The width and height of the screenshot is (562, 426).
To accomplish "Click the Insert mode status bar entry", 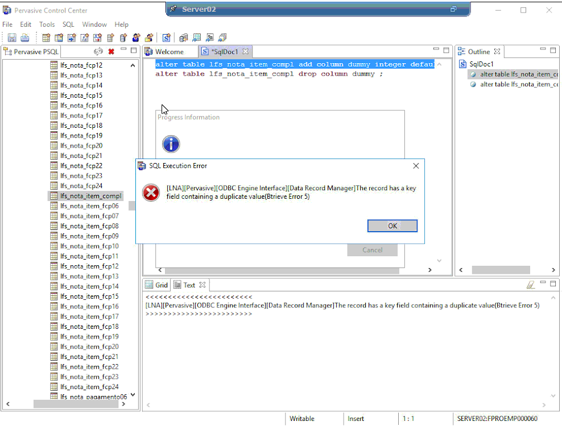I will coord(356,419).
